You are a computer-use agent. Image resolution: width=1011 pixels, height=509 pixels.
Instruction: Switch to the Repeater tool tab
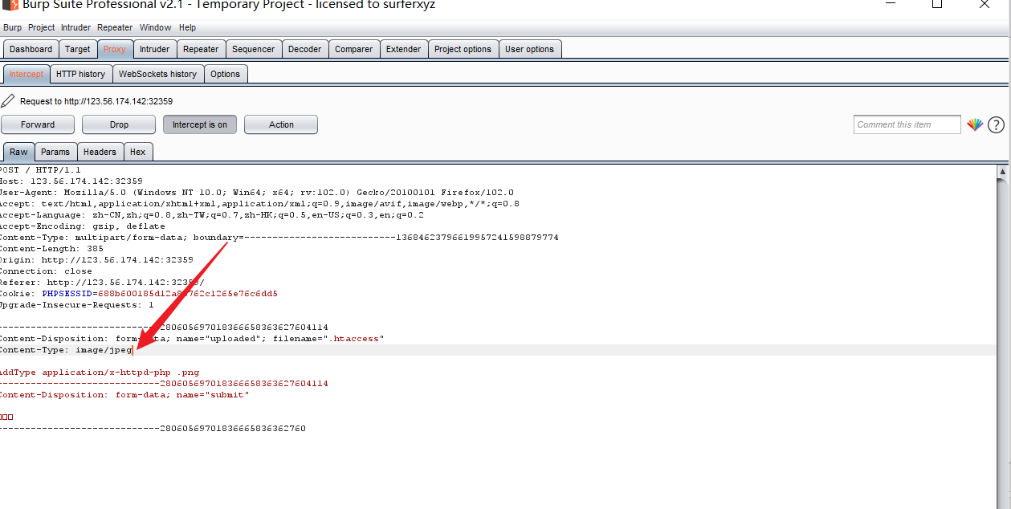[x=201, y=49]
